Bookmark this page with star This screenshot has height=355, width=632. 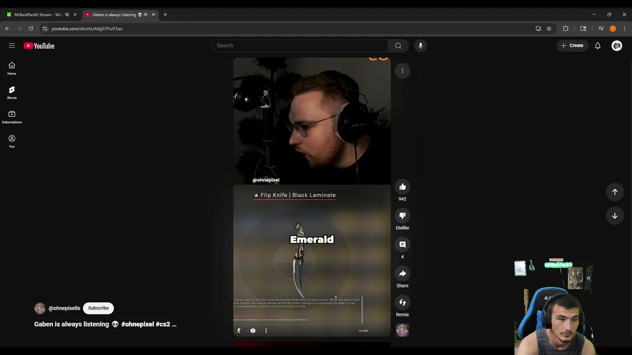[x=549, y=29]
